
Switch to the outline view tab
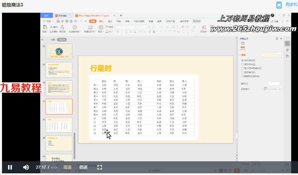53,39
